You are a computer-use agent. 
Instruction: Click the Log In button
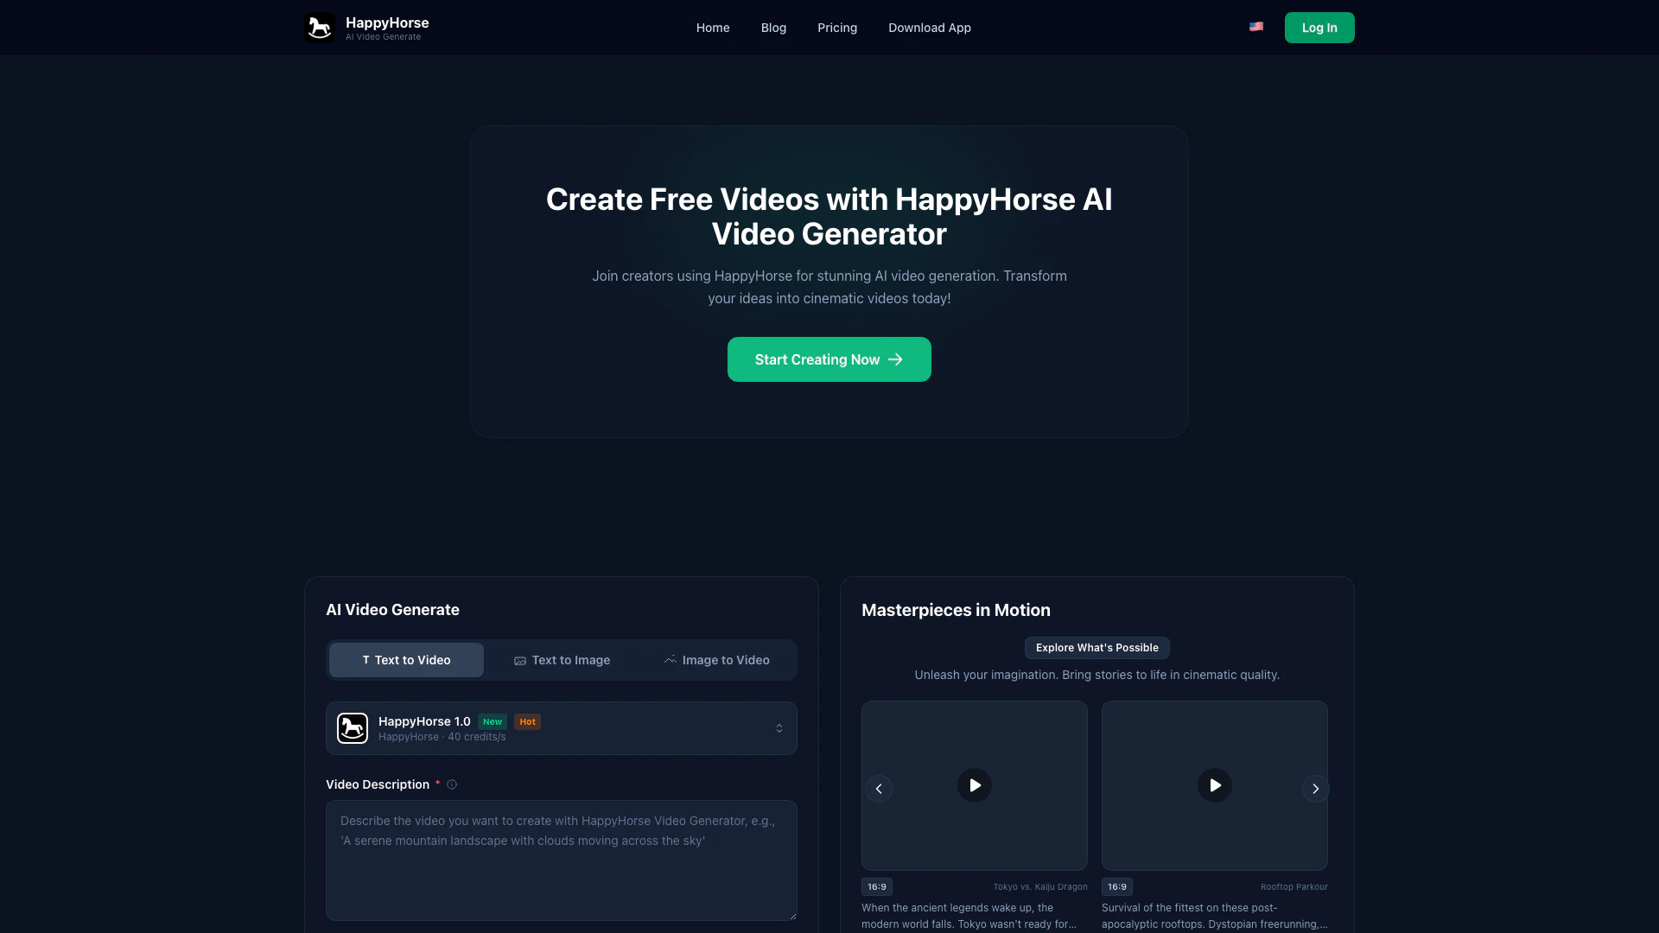coord(1319,28)
